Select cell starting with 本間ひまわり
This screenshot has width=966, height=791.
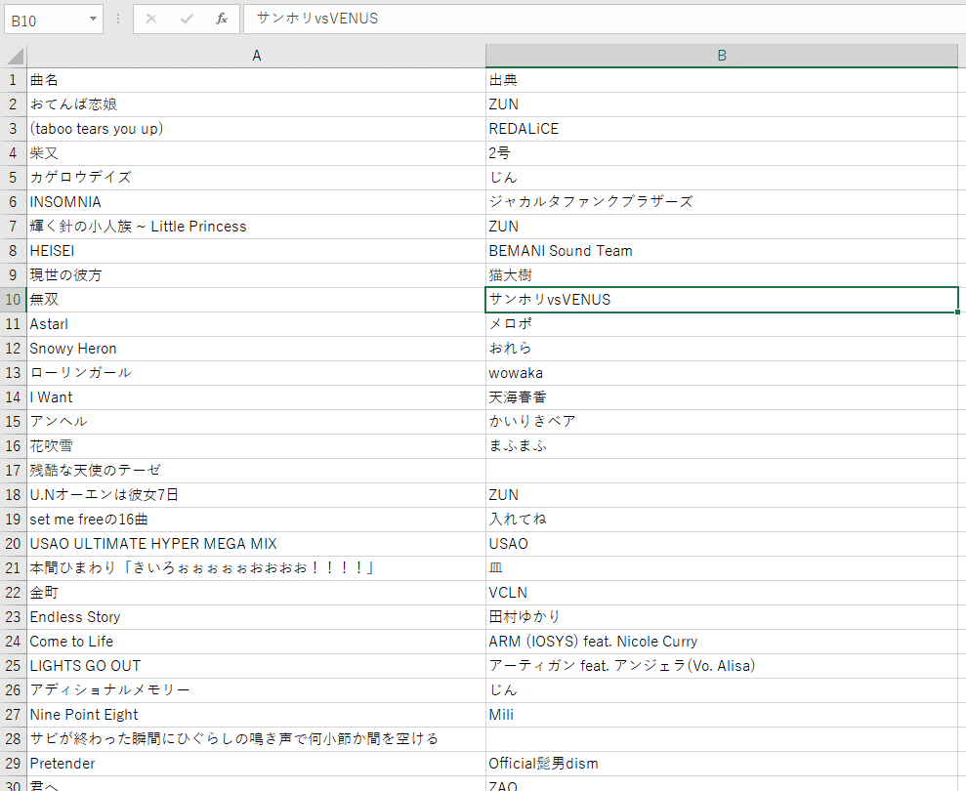tap(256, 568)
